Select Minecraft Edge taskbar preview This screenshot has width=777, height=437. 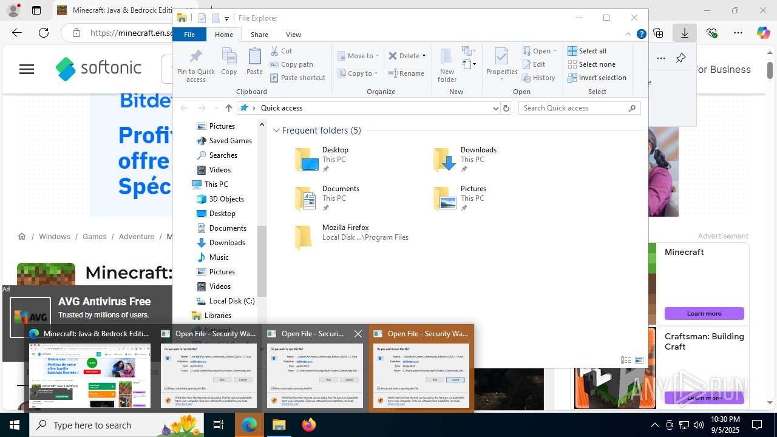[x=90, y=368]
